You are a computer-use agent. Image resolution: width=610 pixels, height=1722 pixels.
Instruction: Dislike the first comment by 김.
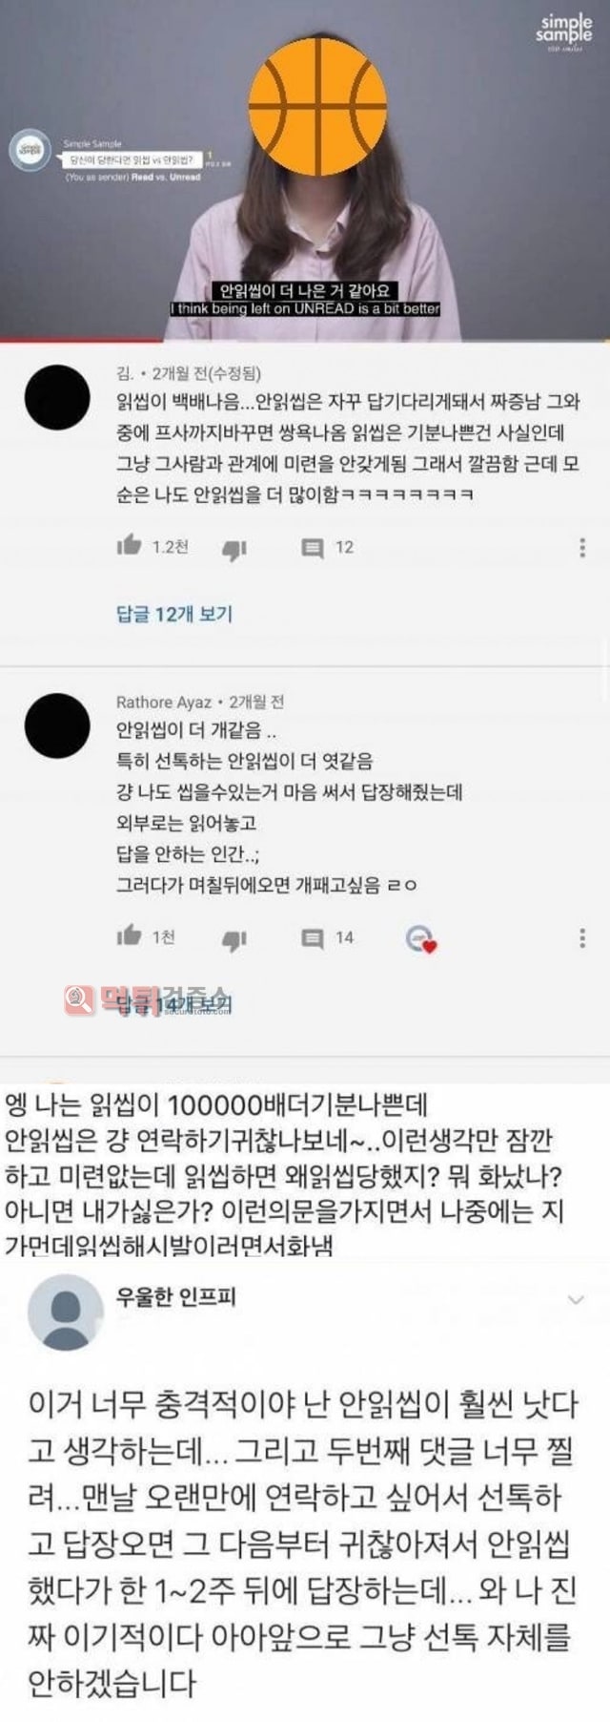pyautogui.click(x=234, y=549)
